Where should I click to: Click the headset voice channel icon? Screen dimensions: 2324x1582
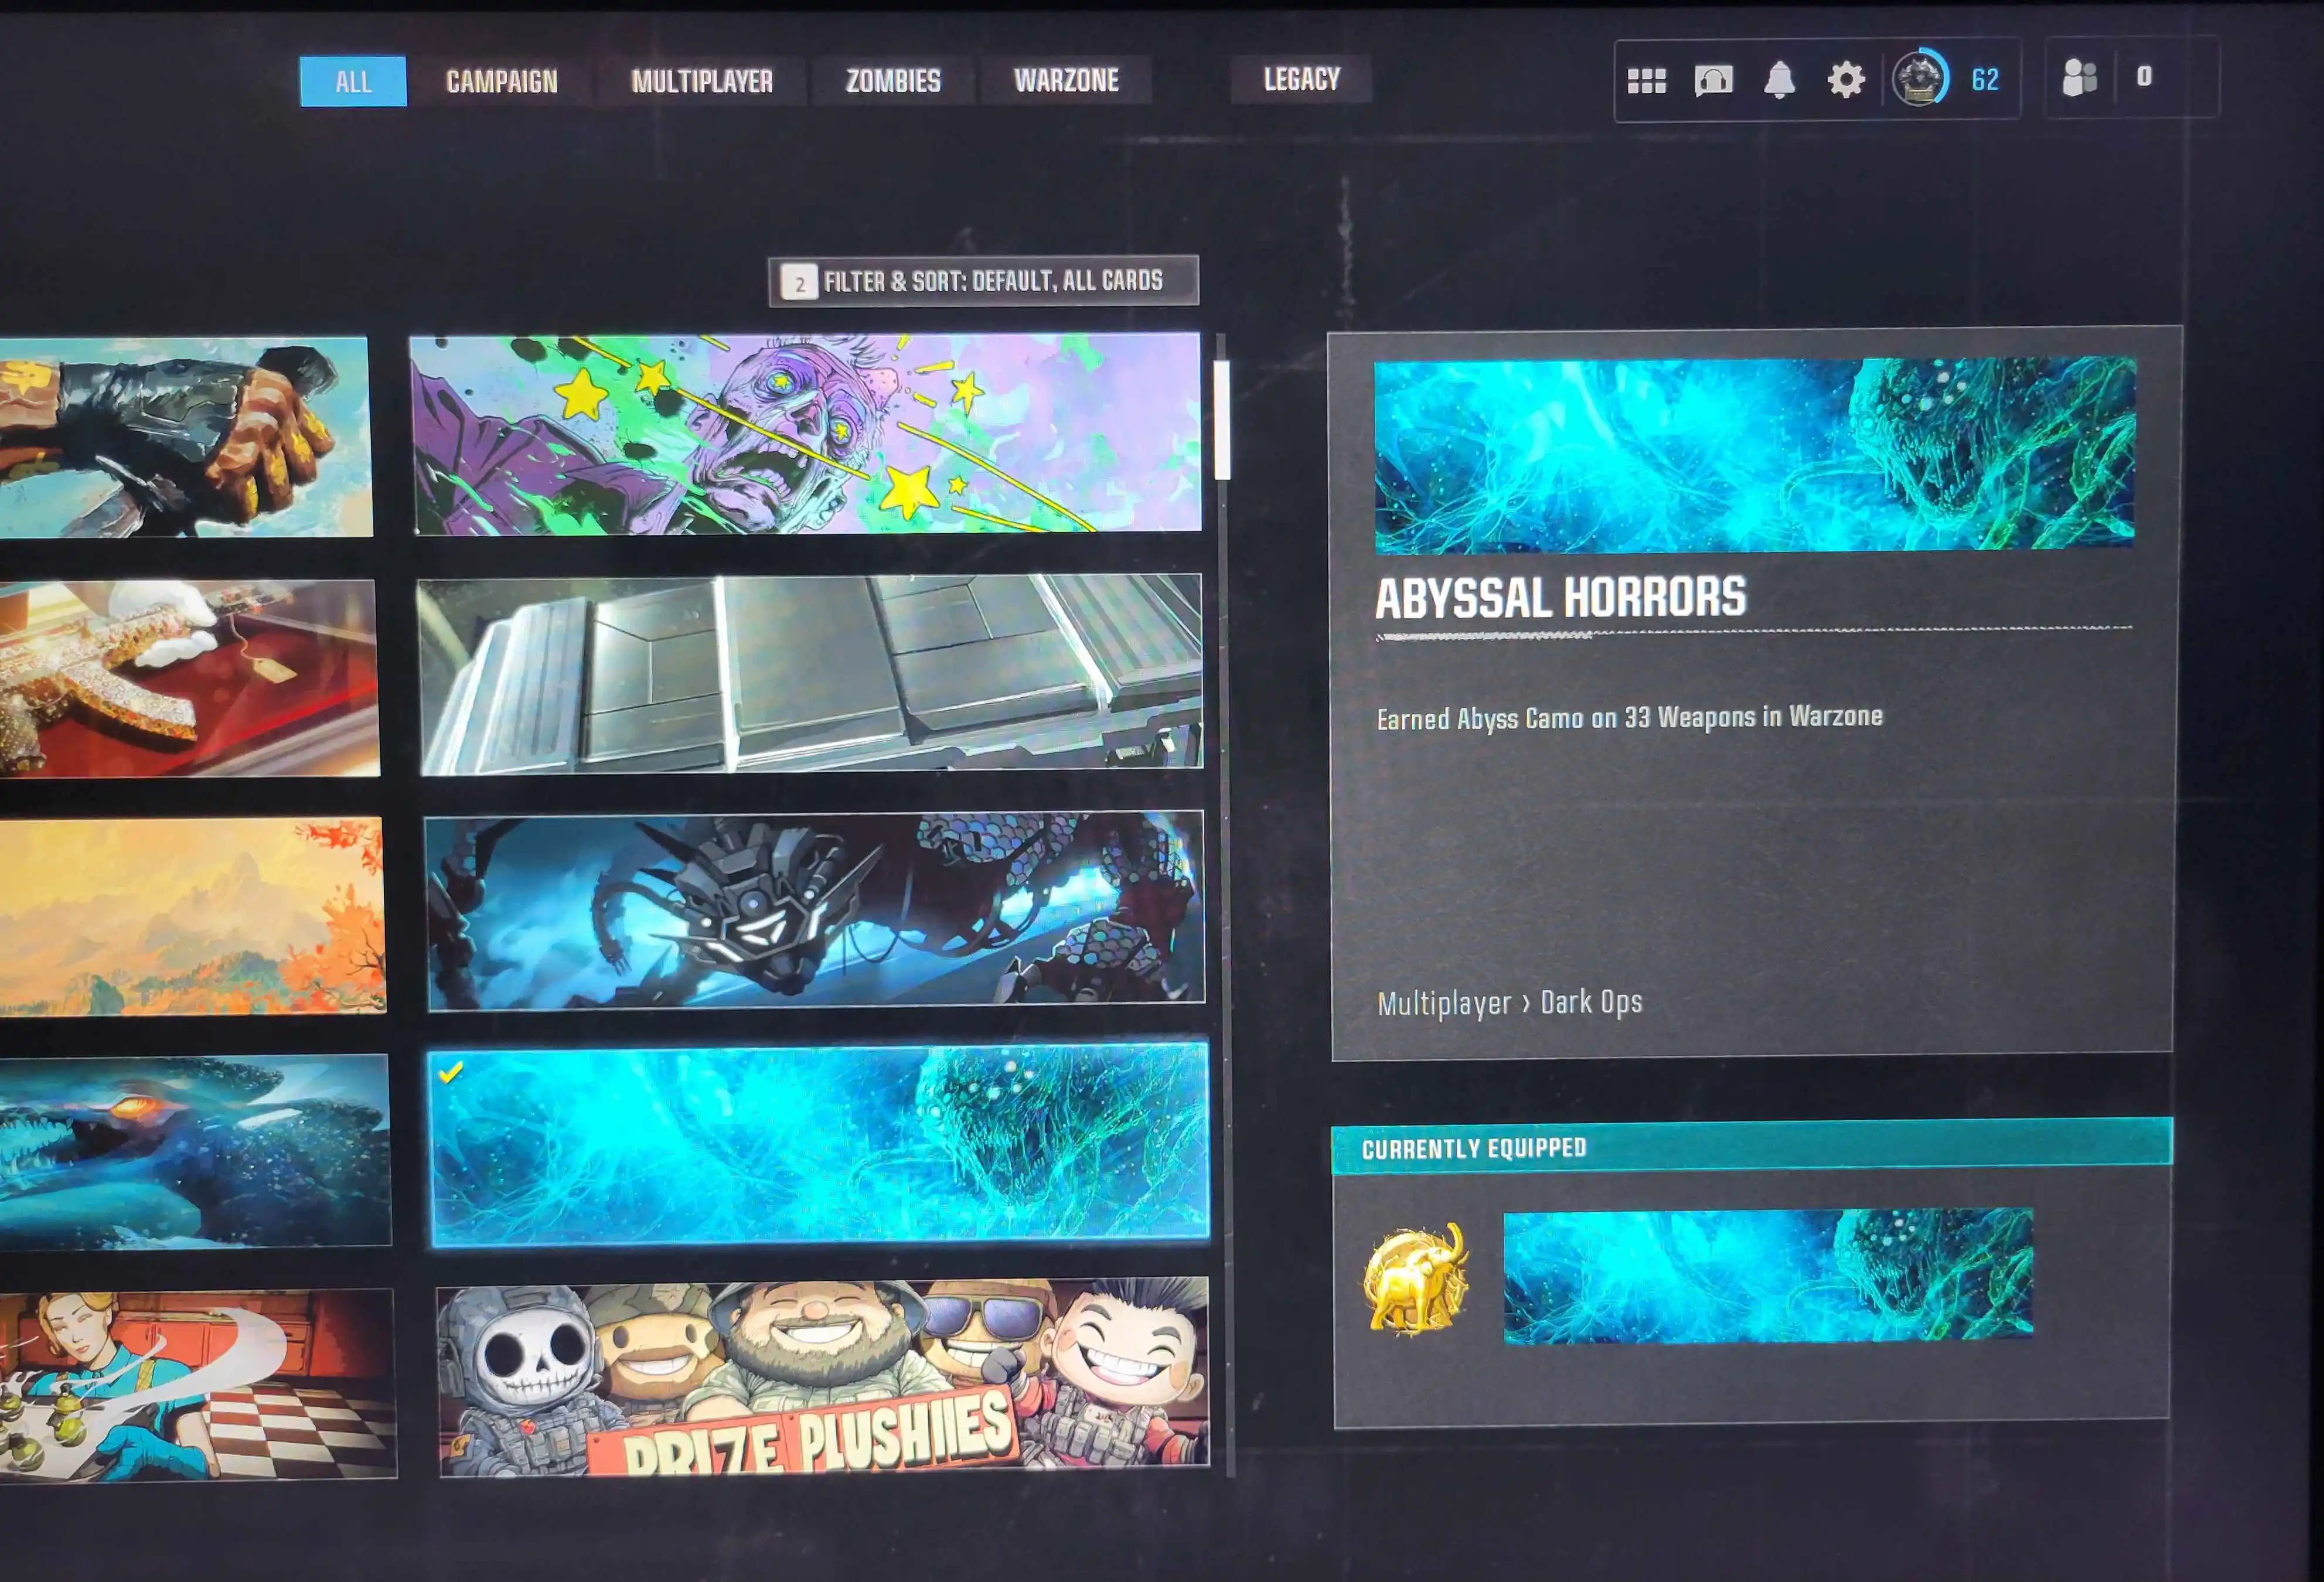(x=1713, y=80)
